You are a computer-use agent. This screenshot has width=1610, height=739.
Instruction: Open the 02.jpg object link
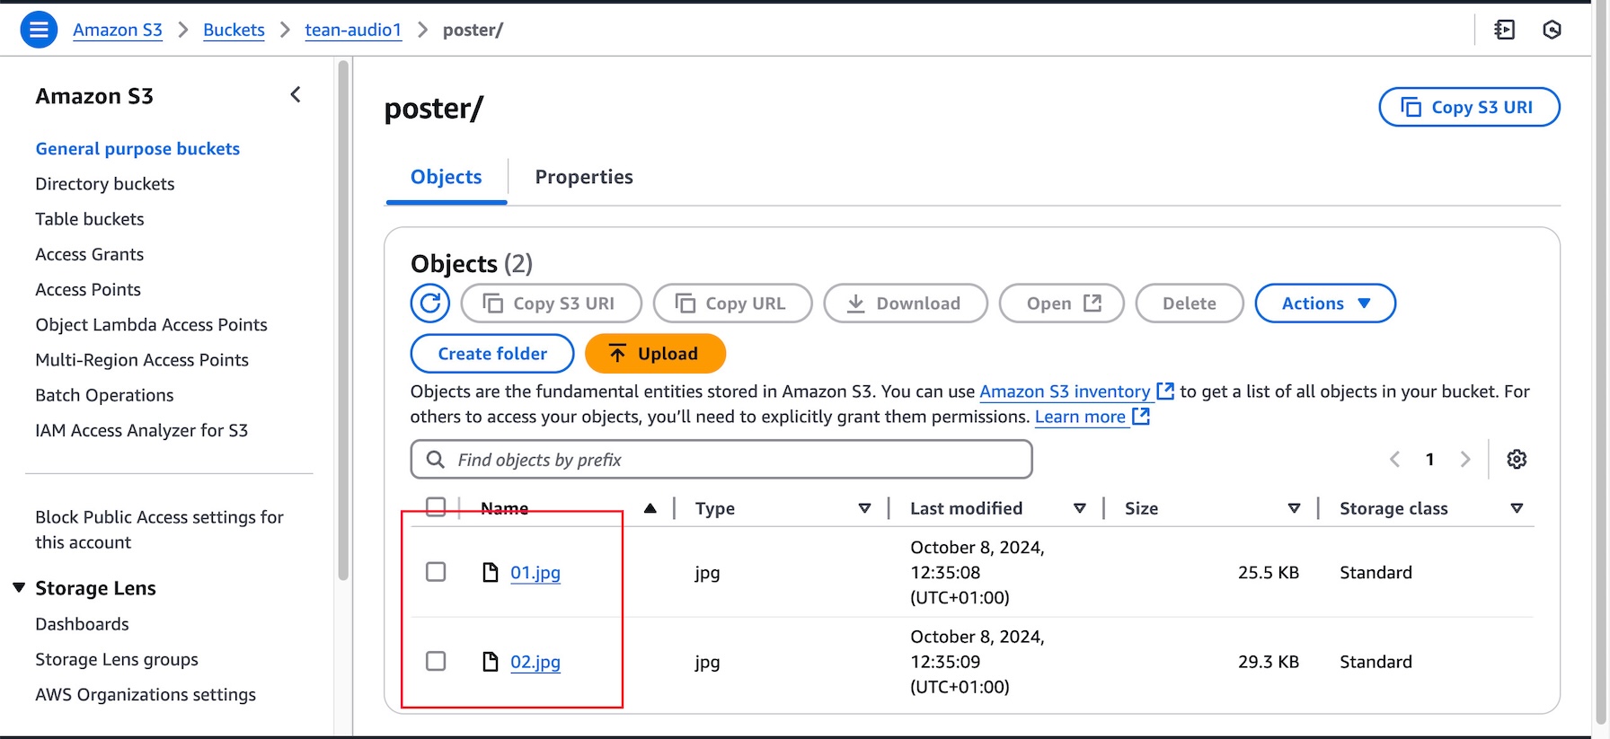tap(535, 663)
